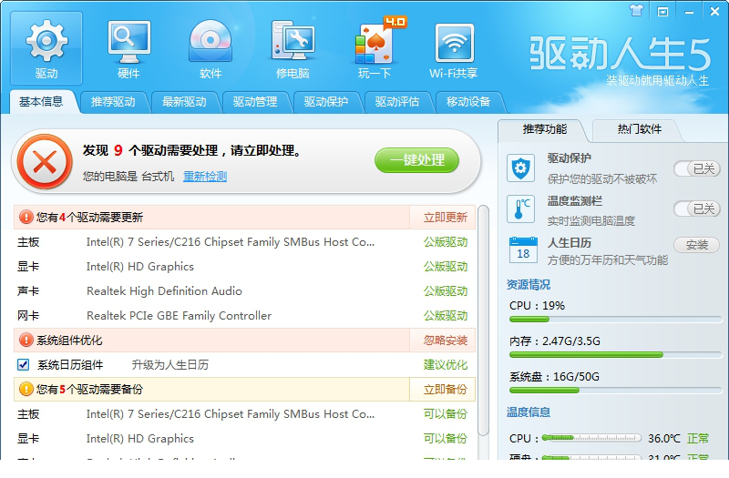729x478 pixels.
Task: Click the CPU temperature gauge bar
Action: [x=591, y=438]
